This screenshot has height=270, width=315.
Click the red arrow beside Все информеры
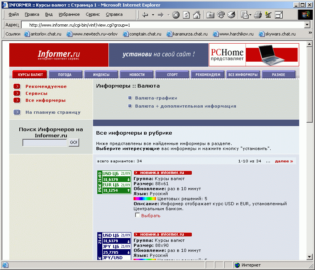17,100
